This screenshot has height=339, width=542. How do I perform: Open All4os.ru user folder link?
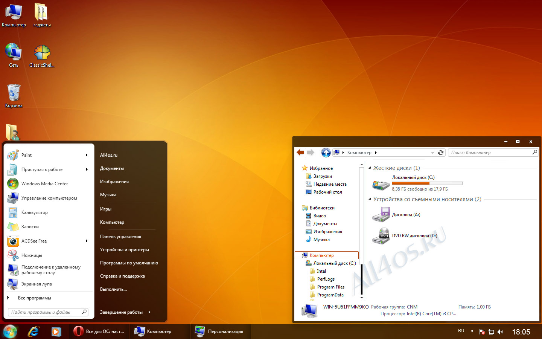[x=109, y=155]
